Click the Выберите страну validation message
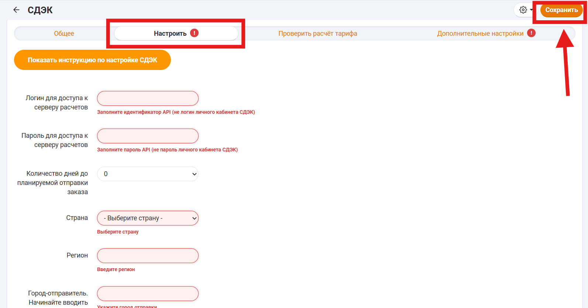The height and width of the screenshot is (308, 588). click(118, 232)
